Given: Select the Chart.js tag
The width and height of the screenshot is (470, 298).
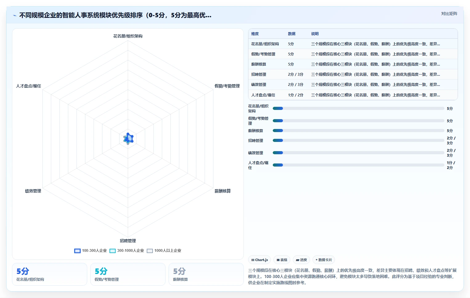Looking at the screenshot, I should pyautogui.click(x=260, y=260).
